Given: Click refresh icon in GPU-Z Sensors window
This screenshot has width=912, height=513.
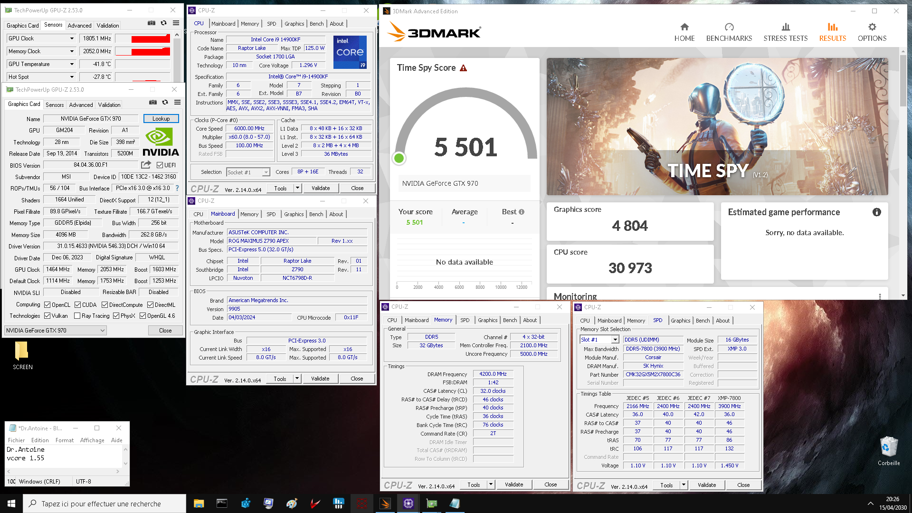Looking at the screenshot, I should [x=163, y=23].
